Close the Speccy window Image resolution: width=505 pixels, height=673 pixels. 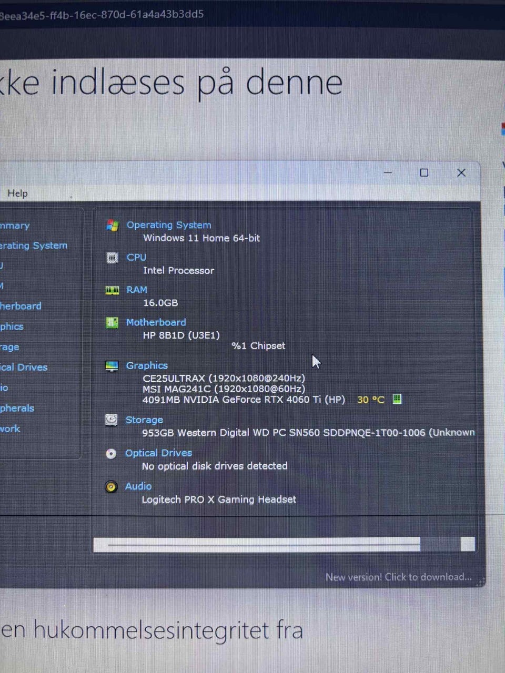coord(461,172)
